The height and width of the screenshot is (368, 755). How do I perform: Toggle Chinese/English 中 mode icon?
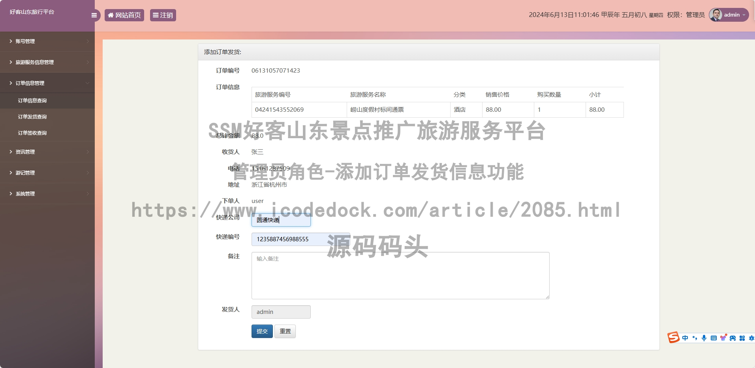(685, 338)
